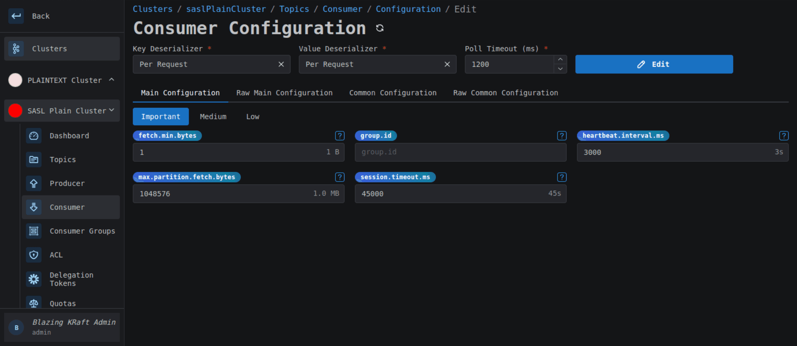This screenshot has height=346, width=797.
Task: Click the heartbeat.interval.ms label badge
Action: coord(623,135)
